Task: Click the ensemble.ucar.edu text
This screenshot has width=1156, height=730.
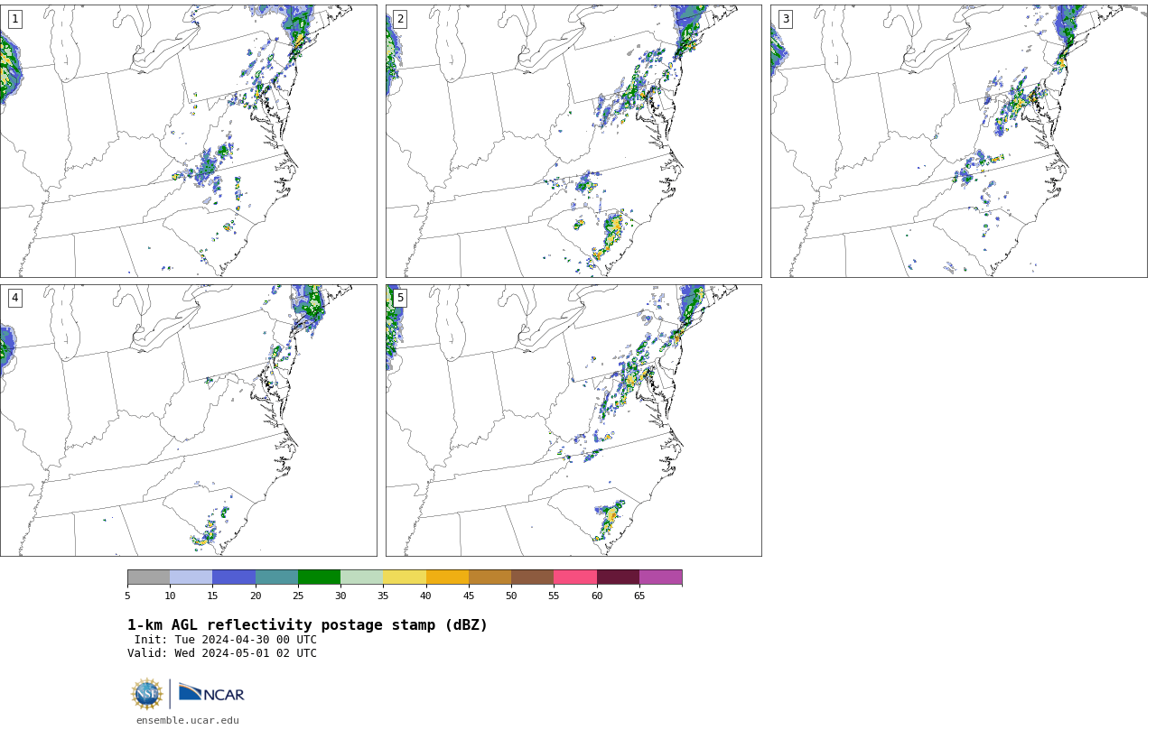Action: coord(188,720)
